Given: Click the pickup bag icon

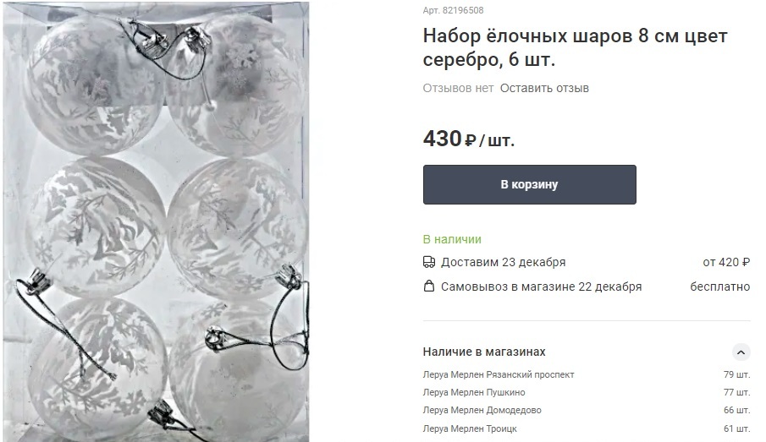Looking at the screenshot, I should coord(428,286).
